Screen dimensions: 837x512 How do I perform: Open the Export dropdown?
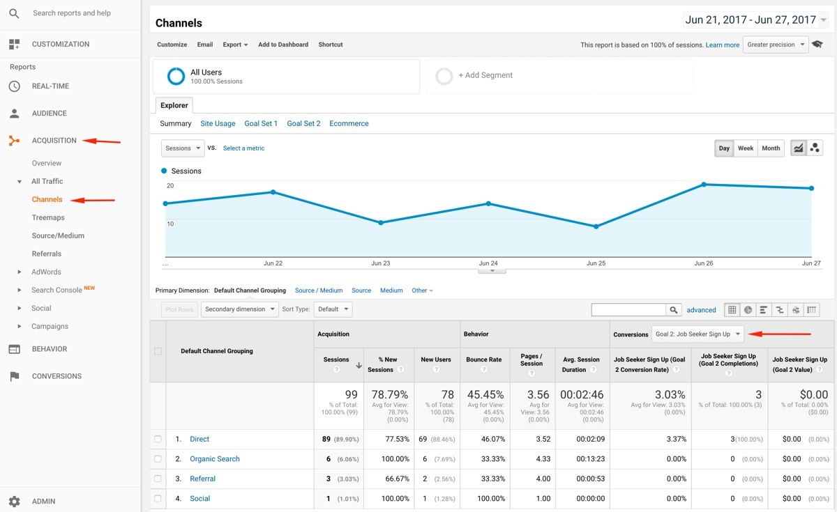(235, 45)
